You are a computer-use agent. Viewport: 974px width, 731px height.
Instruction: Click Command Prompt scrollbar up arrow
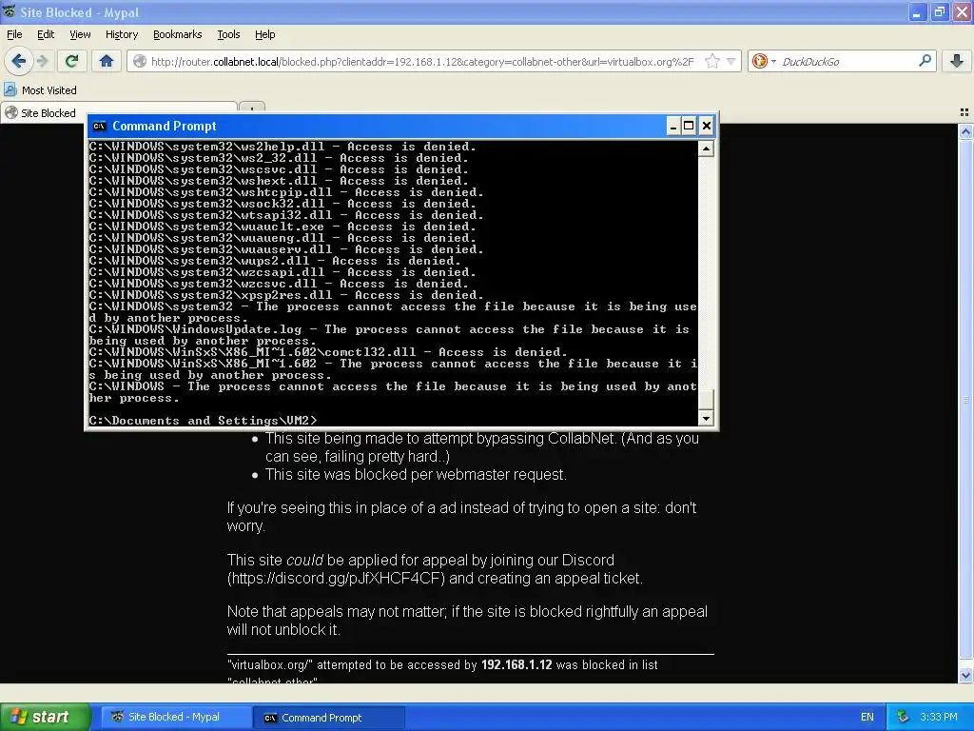[706, 148]
